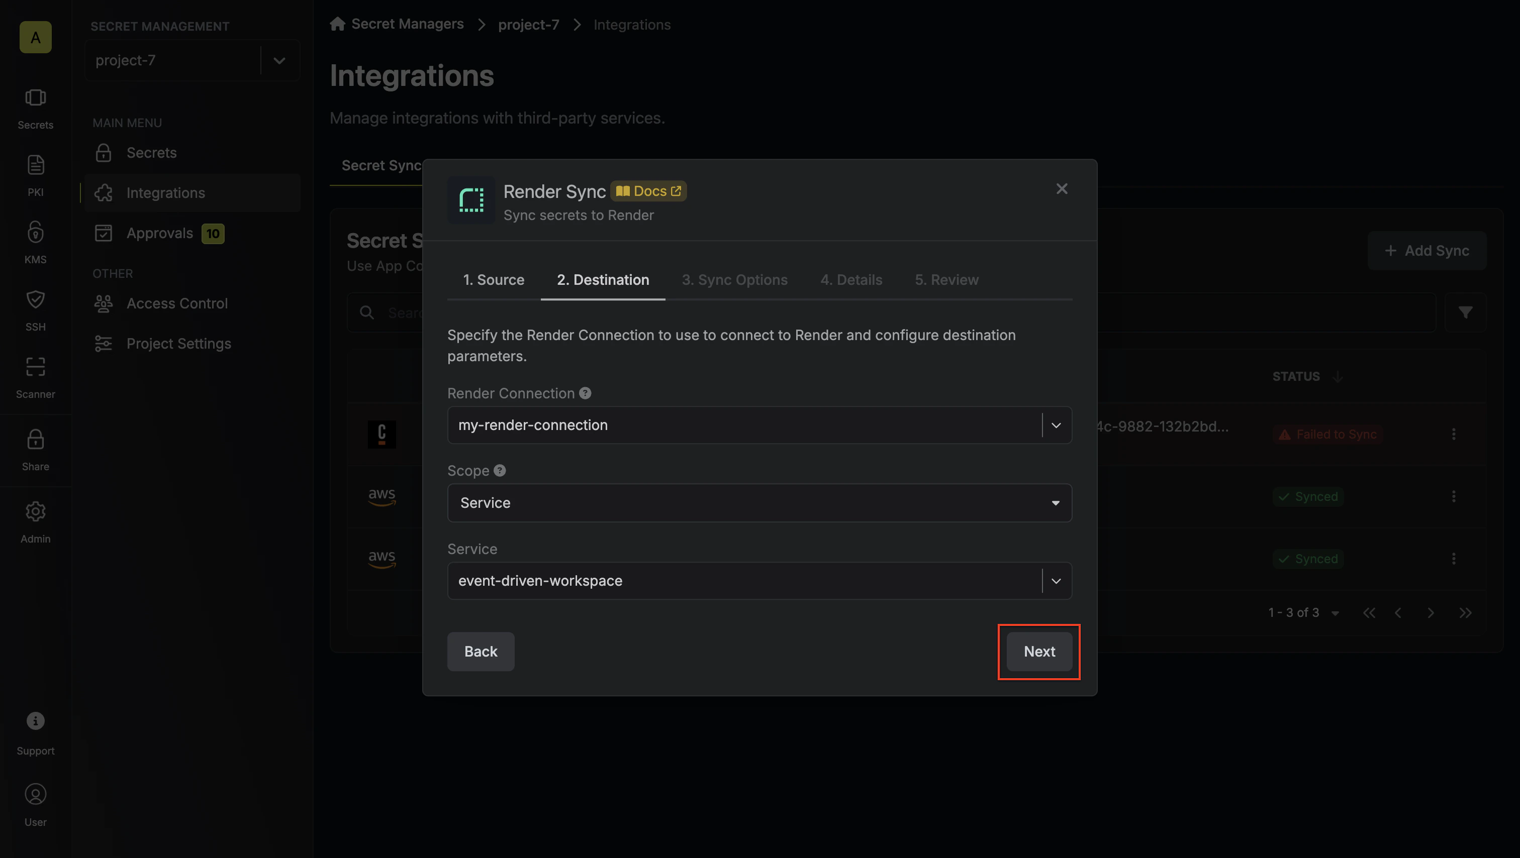Click the organization avatar letter A
The height and width of the screenshot is (858, 1520).
[35, 37]
